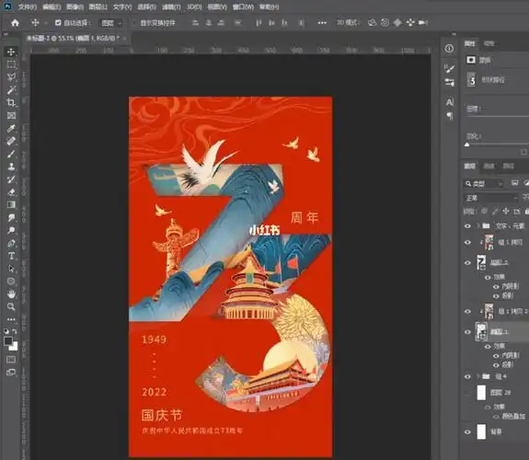Select the Smudge tool

click(11, 218)
